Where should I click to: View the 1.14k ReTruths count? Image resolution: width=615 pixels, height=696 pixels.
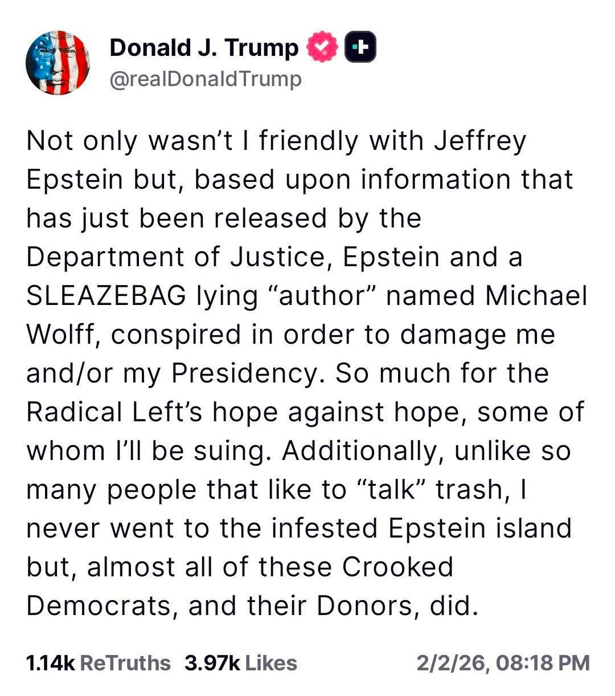click(50, 663)
